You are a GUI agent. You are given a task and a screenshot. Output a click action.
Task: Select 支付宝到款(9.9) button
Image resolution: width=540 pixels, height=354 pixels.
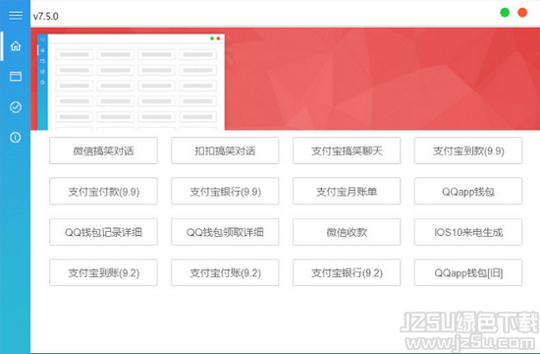pos(468,150)
